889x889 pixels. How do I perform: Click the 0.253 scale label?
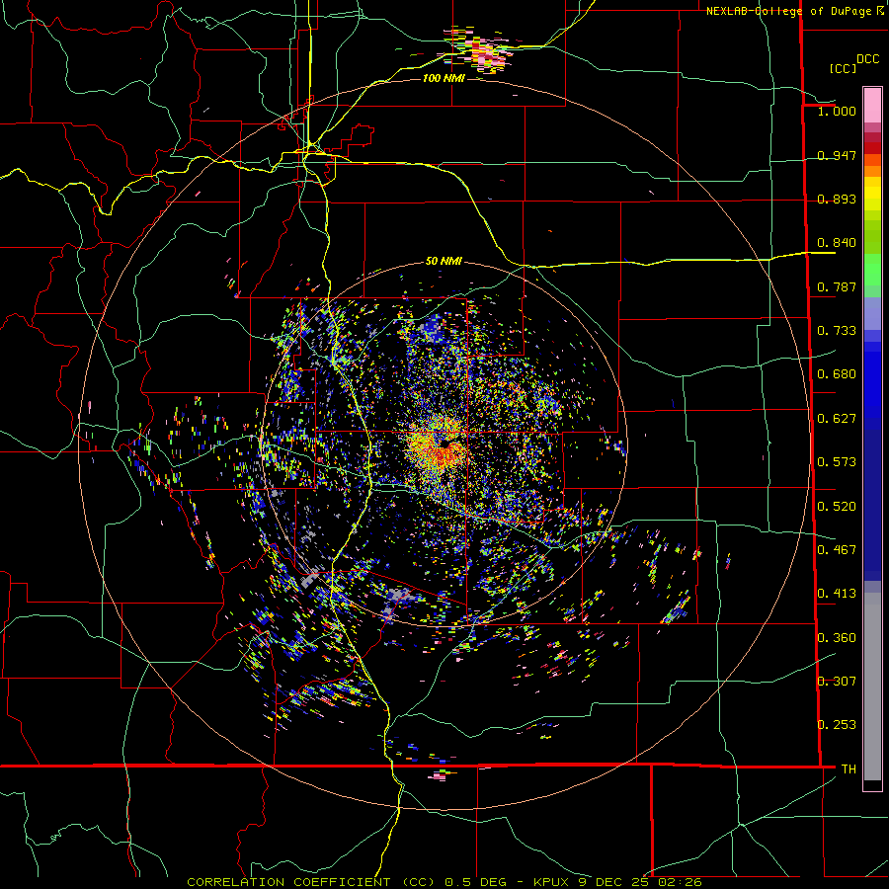point(837,725)
